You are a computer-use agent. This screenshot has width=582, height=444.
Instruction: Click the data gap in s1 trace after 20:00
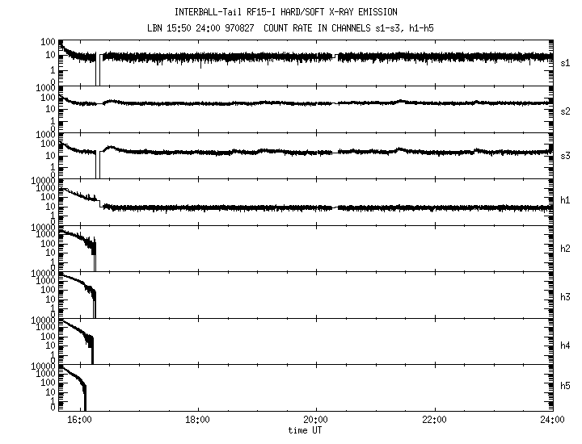coord(335,57)
